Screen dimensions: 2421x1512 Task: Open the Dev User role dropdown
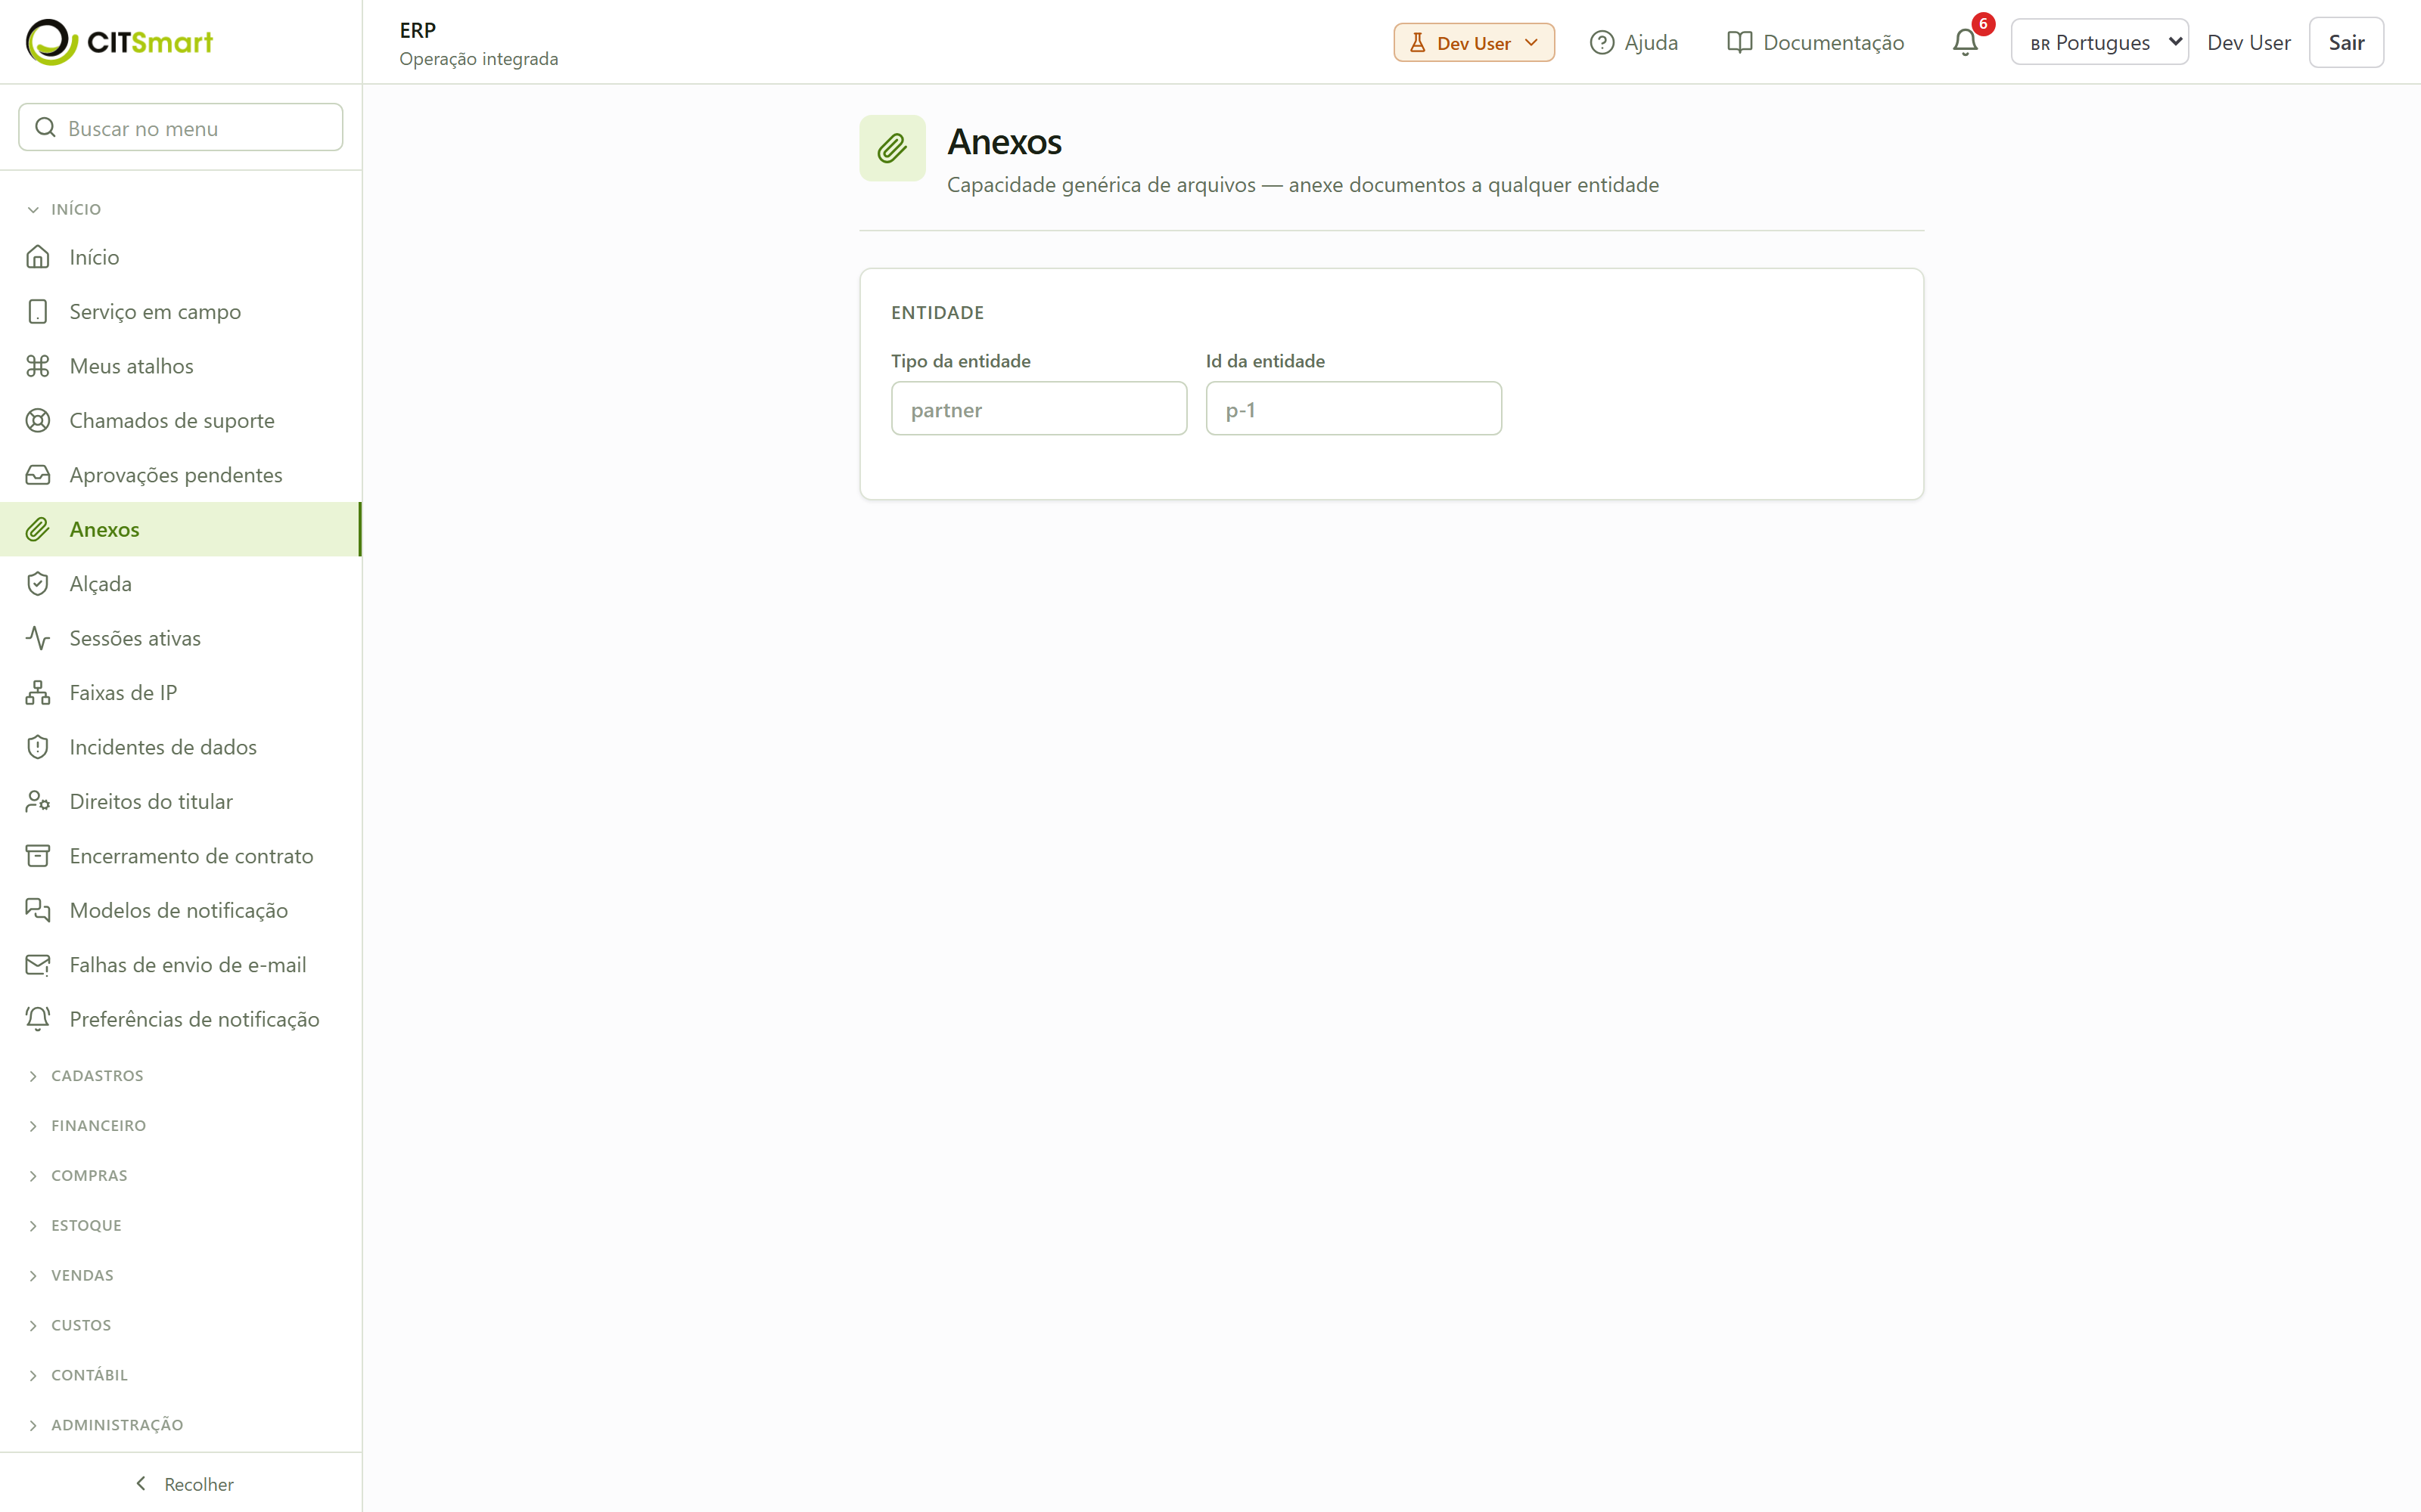click(x=1474, y=42)
